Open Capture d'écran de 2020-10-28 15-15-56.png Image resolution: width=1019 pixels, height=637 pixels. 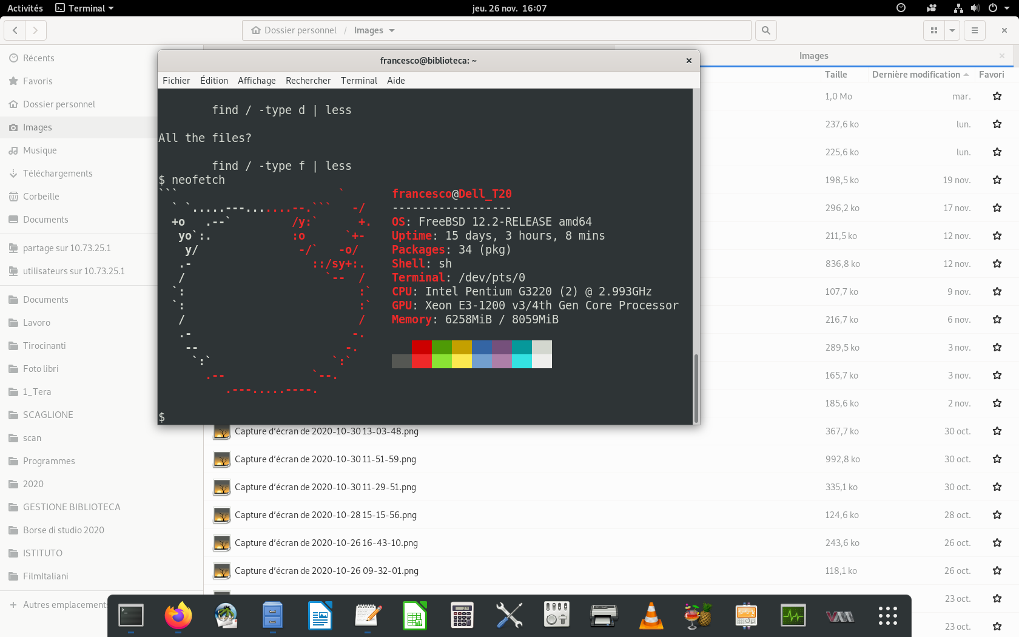coord(325,515)
